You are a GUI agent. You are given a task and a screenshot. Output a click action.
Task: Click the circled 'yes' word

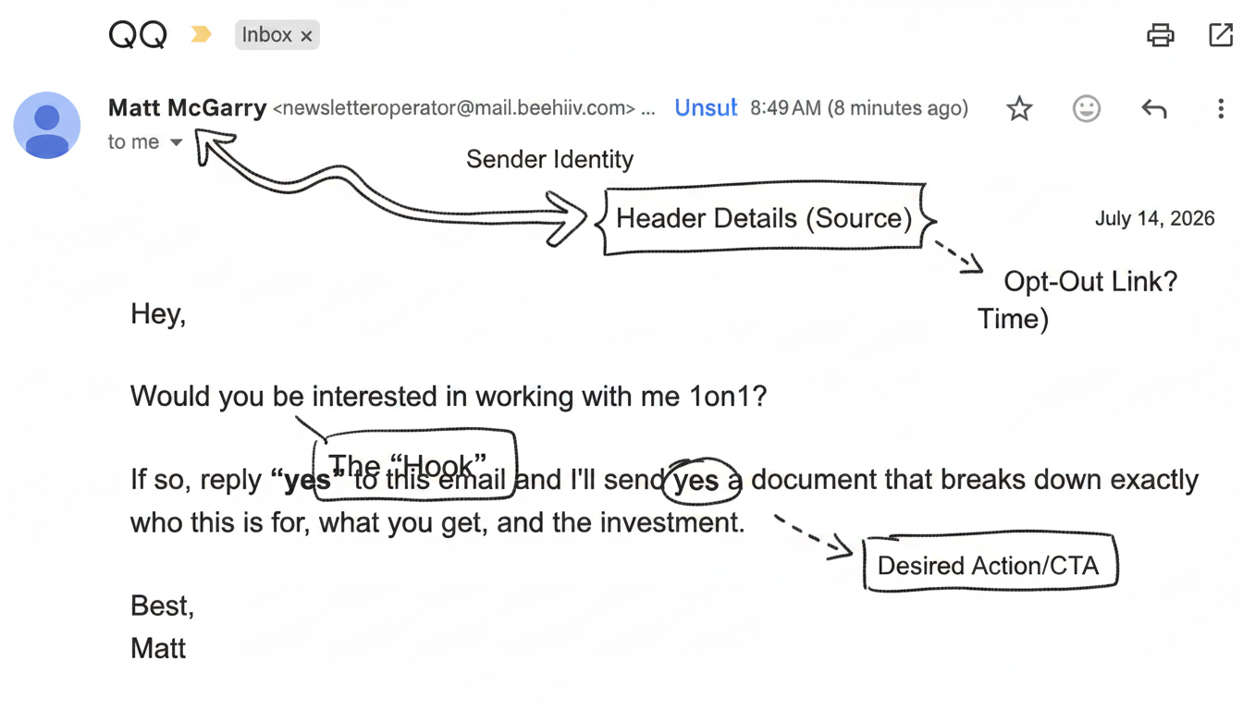(x=699, y=481)
